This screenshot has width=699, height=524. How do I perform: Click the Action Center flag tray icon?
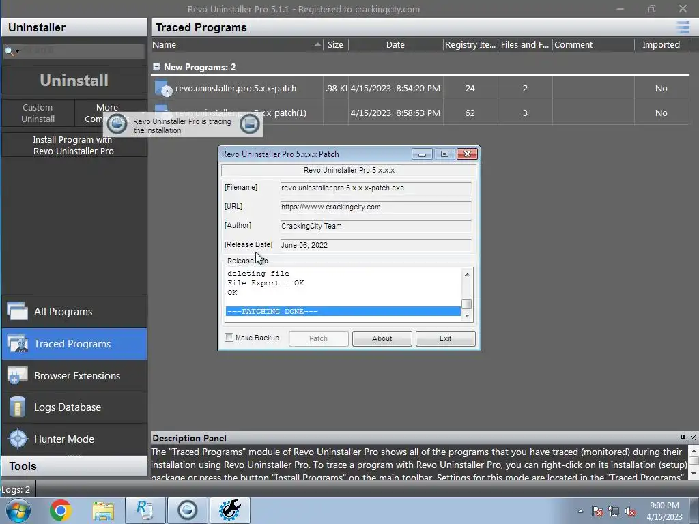597,512
